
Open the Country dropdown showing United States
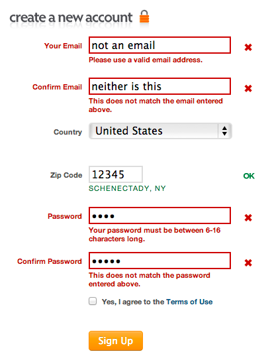(x=160, y=131)
